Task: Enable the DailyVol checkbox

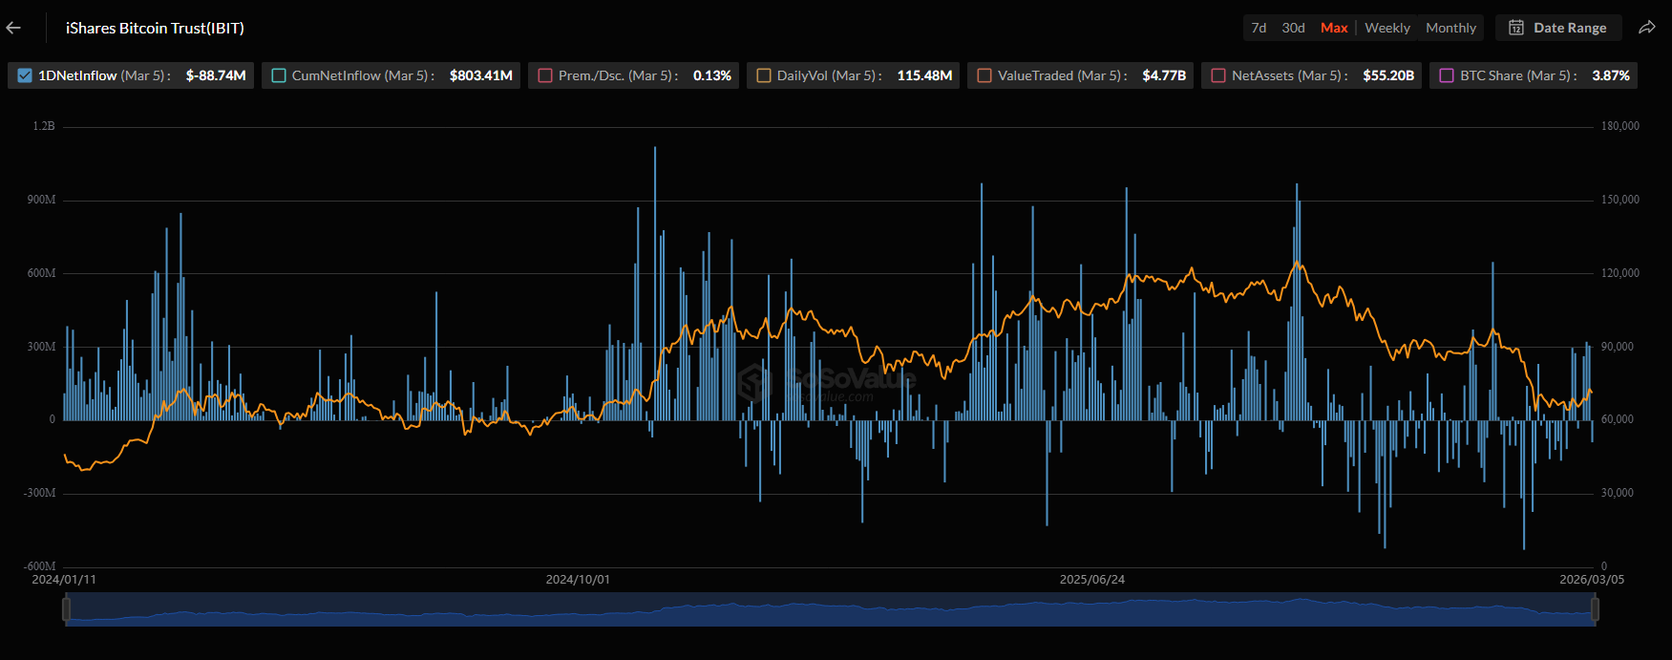Action: point(764,75)
